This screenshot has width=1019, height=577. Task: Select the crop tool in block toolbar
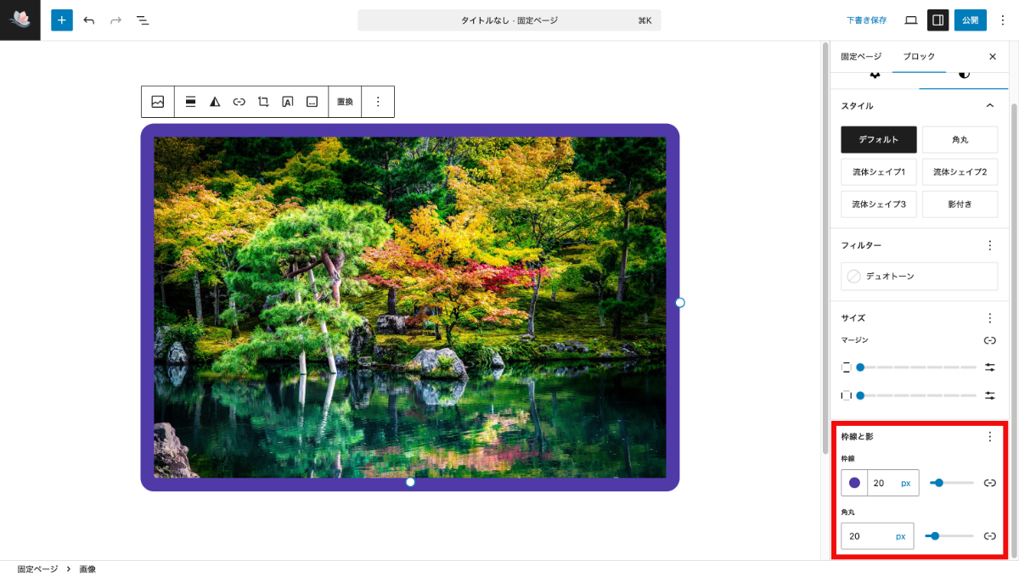pos(263,102)
